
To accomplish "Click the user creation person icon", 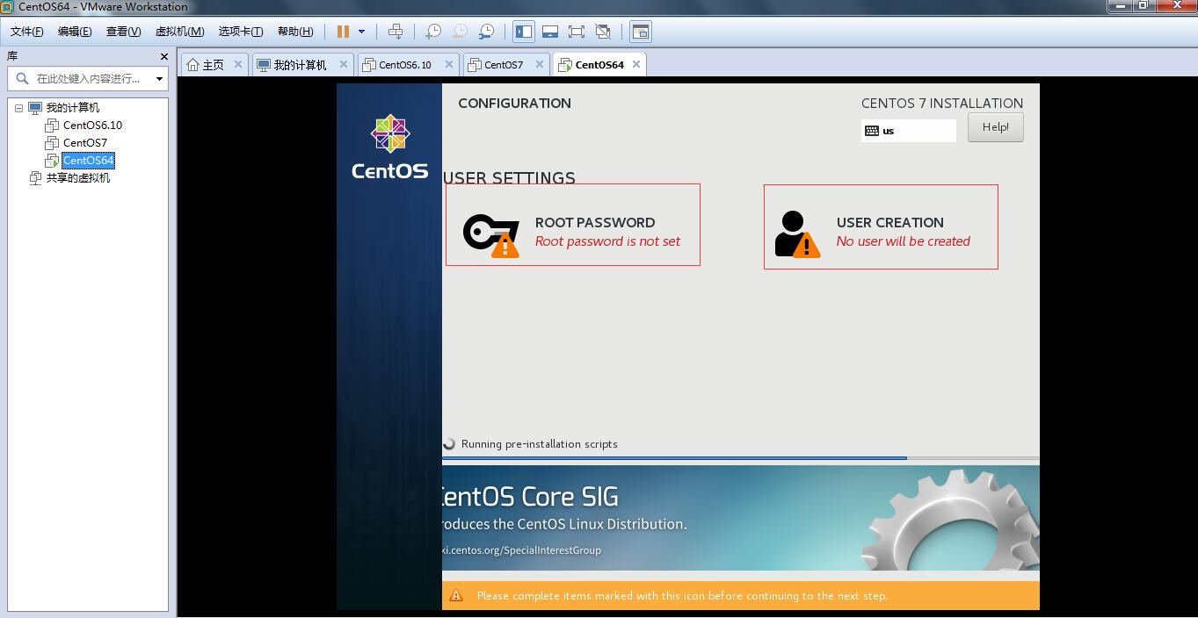I will point(797,234).
